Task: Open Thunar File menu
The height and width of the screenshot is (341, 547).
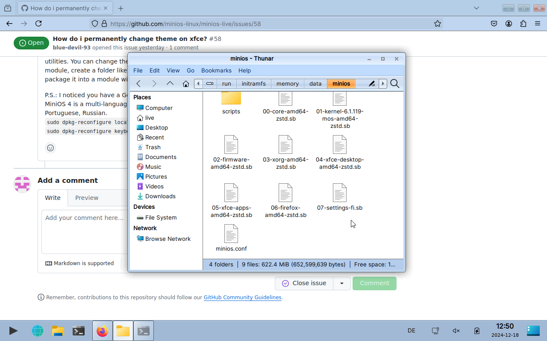Action: [x=138, y=70]
